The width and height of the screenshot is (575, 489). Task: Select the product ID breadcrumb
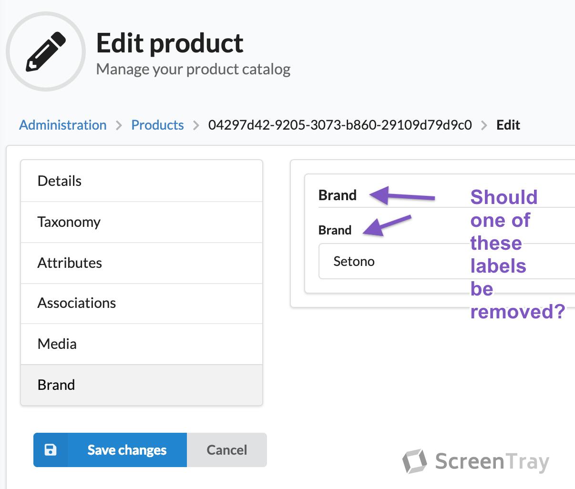[x=340, y=125]
